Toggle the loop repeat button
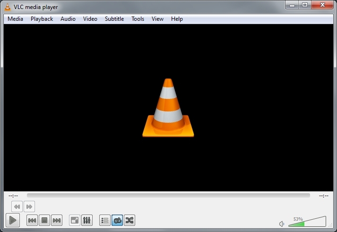The width and height of the screenshot is (337, 232). tap(117, 220)
